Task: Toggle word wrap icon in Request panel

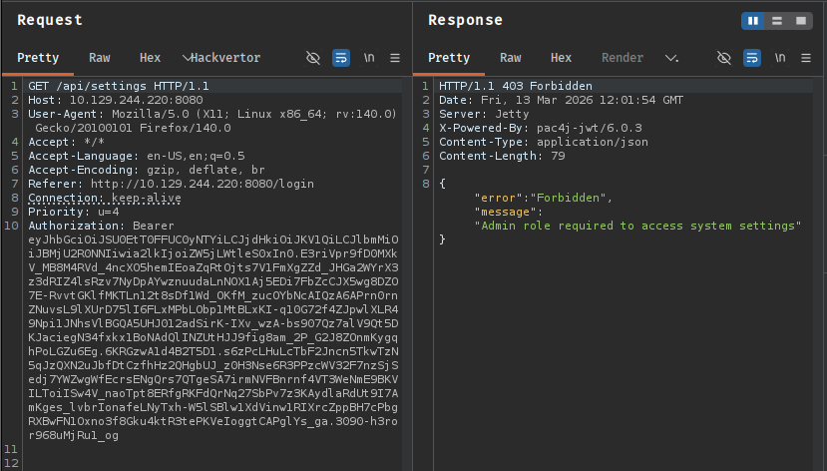Action: (x=341, y=58)
